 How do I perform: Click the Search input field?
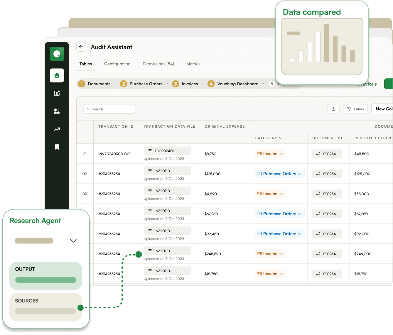110,109
